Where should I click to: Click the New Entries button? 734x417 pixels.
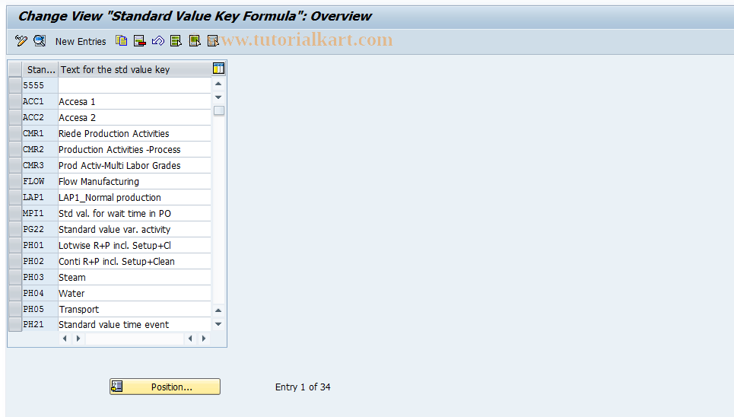(x=81, y=41)
